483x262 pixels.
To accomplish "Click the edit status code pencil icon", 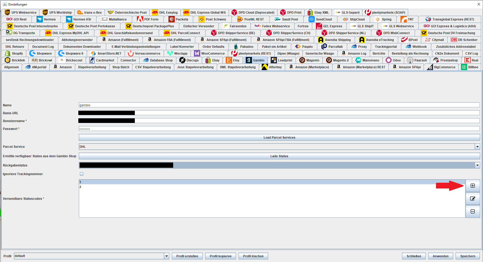I will (472, 199).
